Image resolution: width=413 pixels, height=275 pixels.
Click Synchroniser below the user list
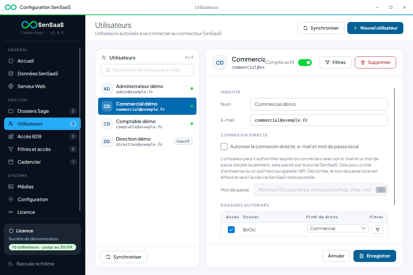coord(124,257)
